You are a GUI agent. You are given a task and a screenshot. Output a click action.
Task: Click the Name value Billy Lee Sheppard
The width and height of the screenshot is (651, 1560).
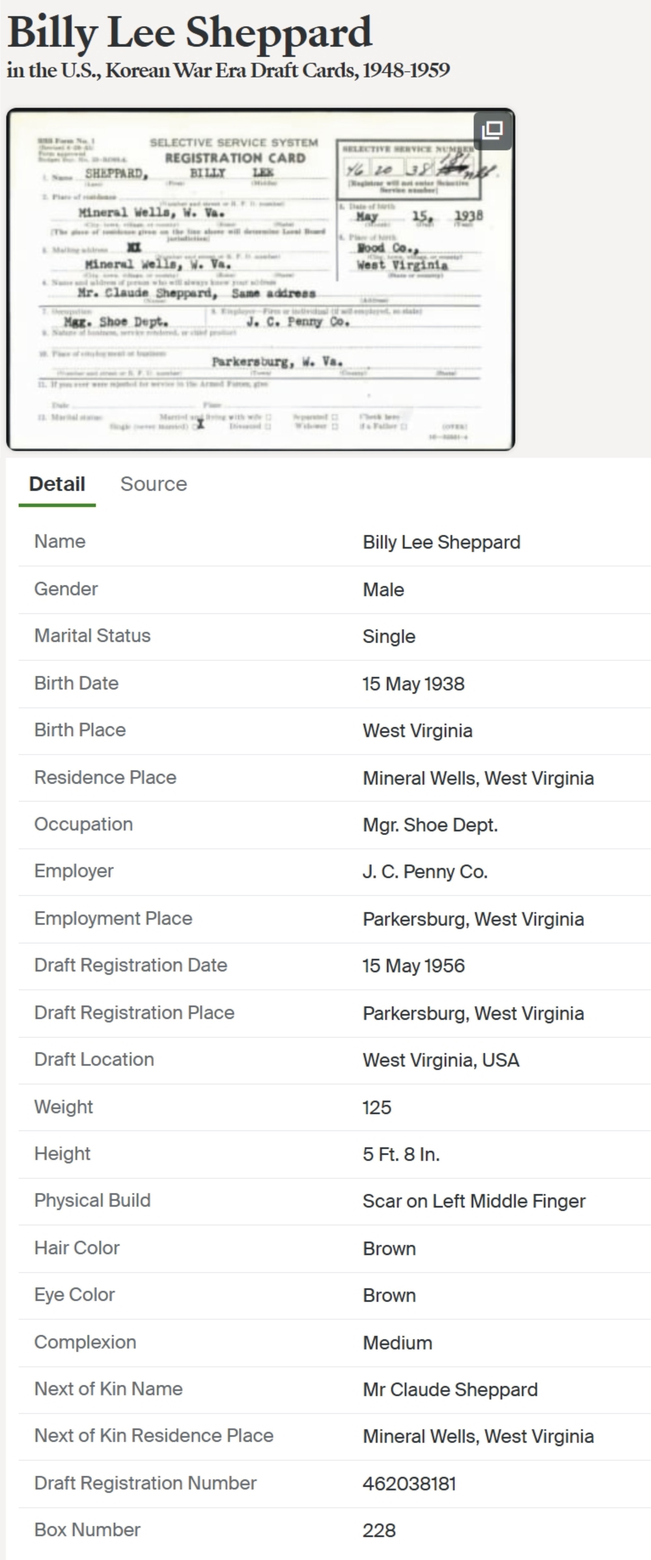pos(441,542)
